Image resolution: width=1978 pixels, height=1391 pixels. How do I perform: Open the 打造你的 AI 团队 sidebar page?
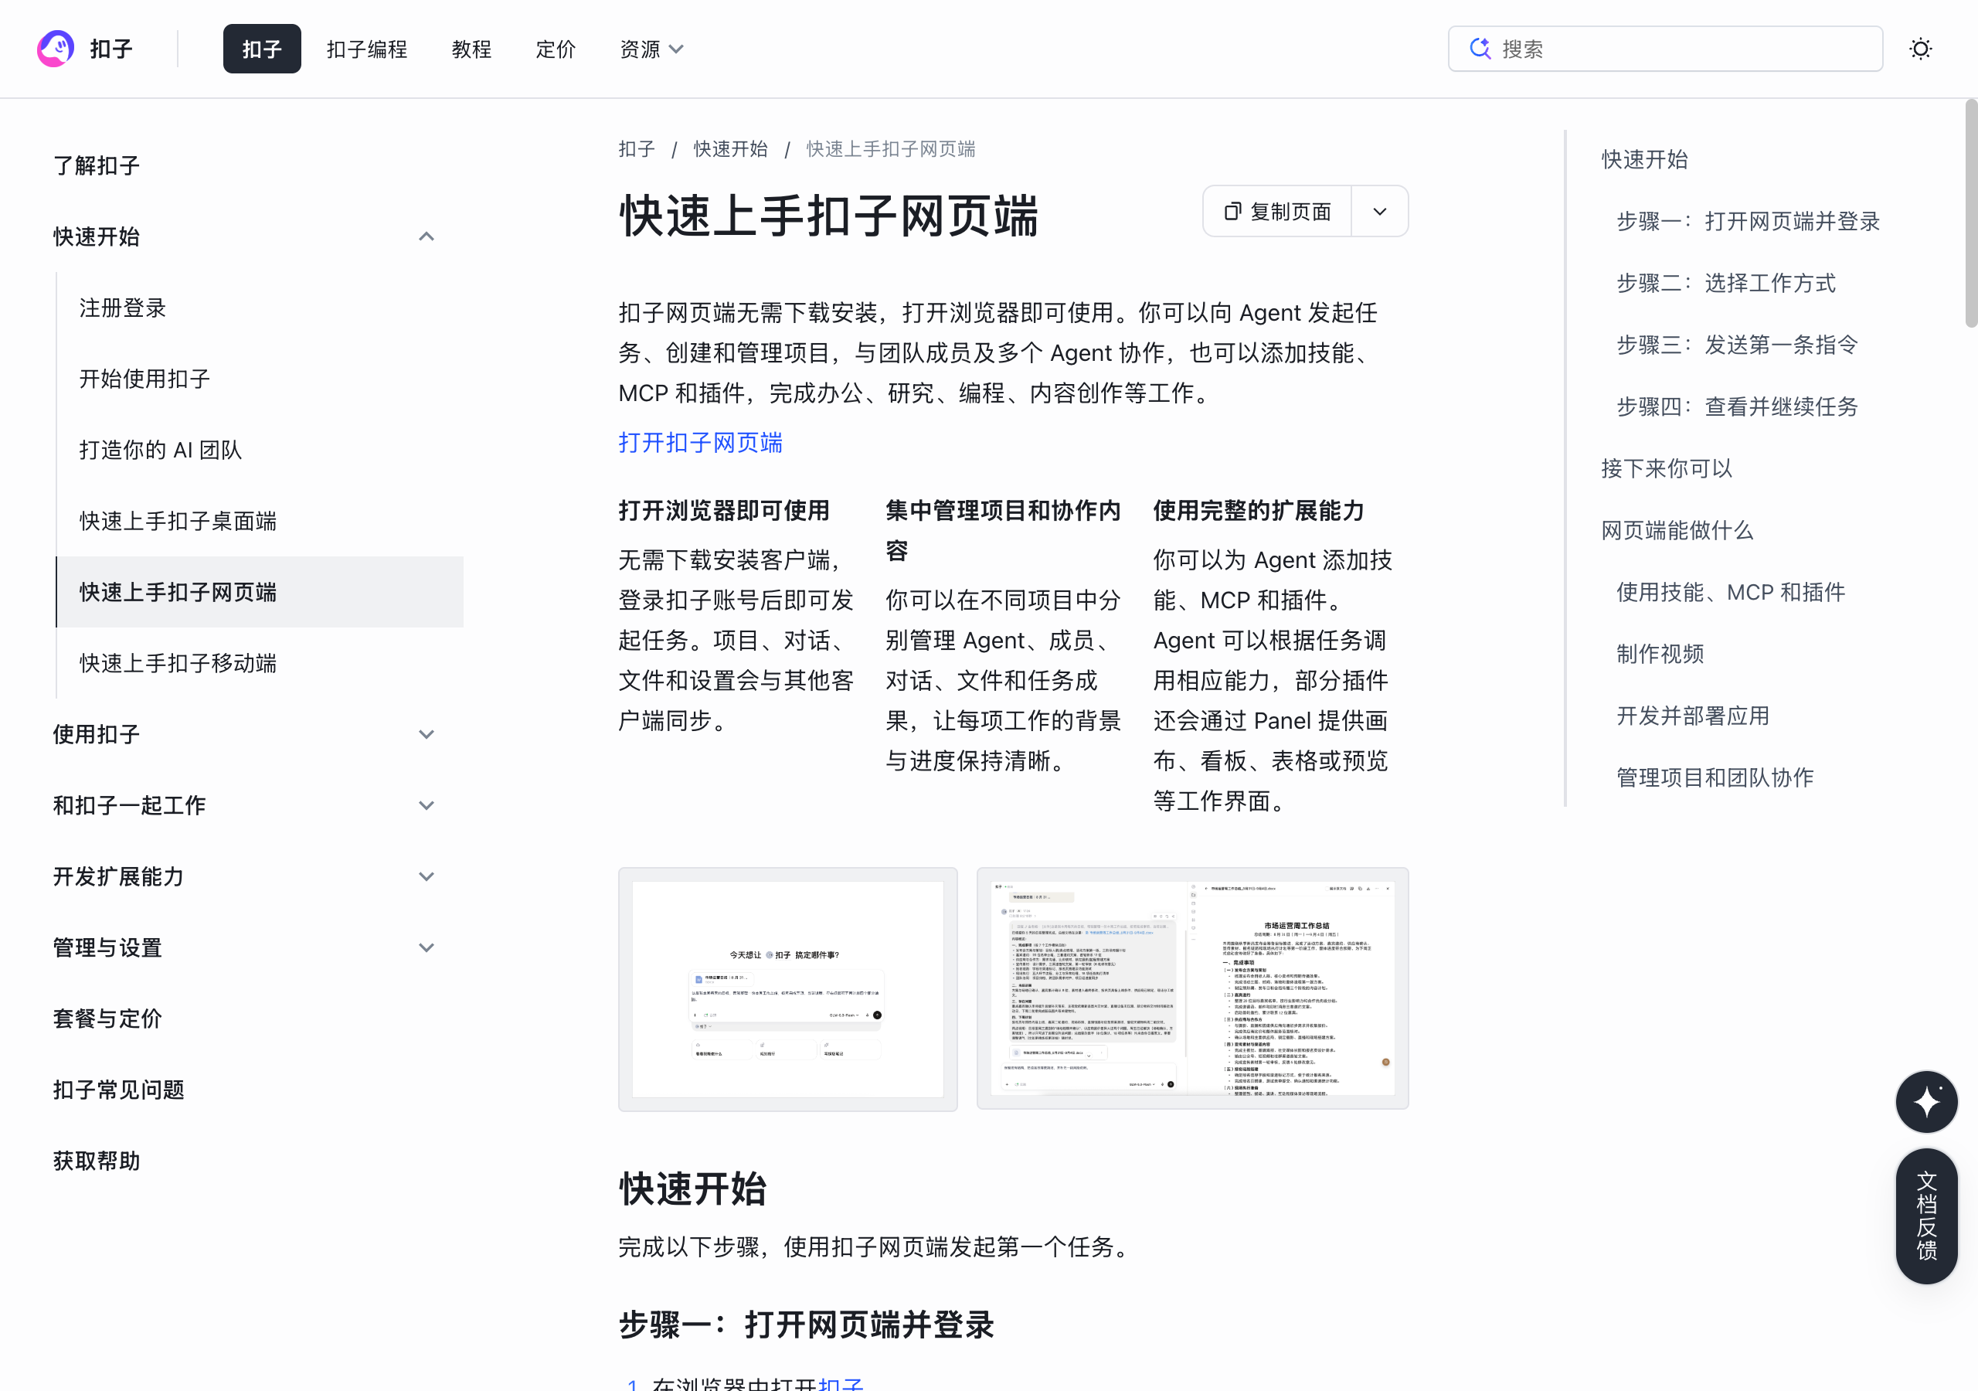pos(160,450)
